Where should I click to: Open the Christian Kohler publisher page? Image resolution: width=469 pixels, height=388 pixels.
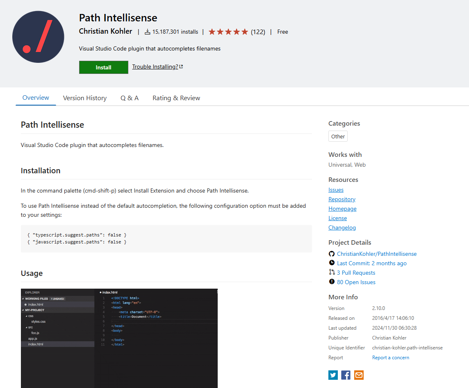[x=105, y=31]
